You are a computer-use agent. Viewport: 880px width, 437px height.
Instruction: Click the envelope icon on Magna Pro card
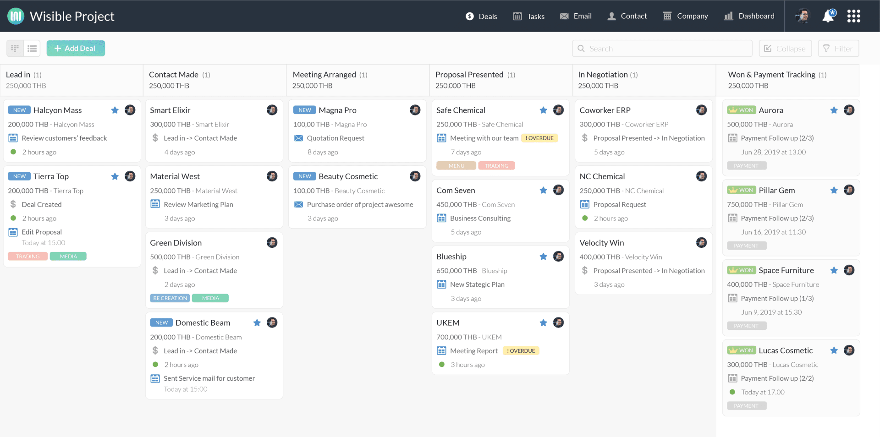tap(299, 138)
